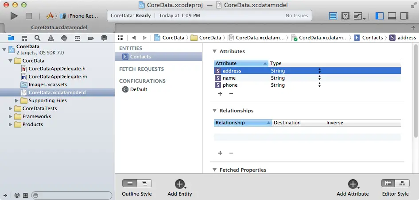This screenshot has height=200, width=419.
Task: Select CoreDataAppDelegate.h in navigator
Action: (57, 69)
